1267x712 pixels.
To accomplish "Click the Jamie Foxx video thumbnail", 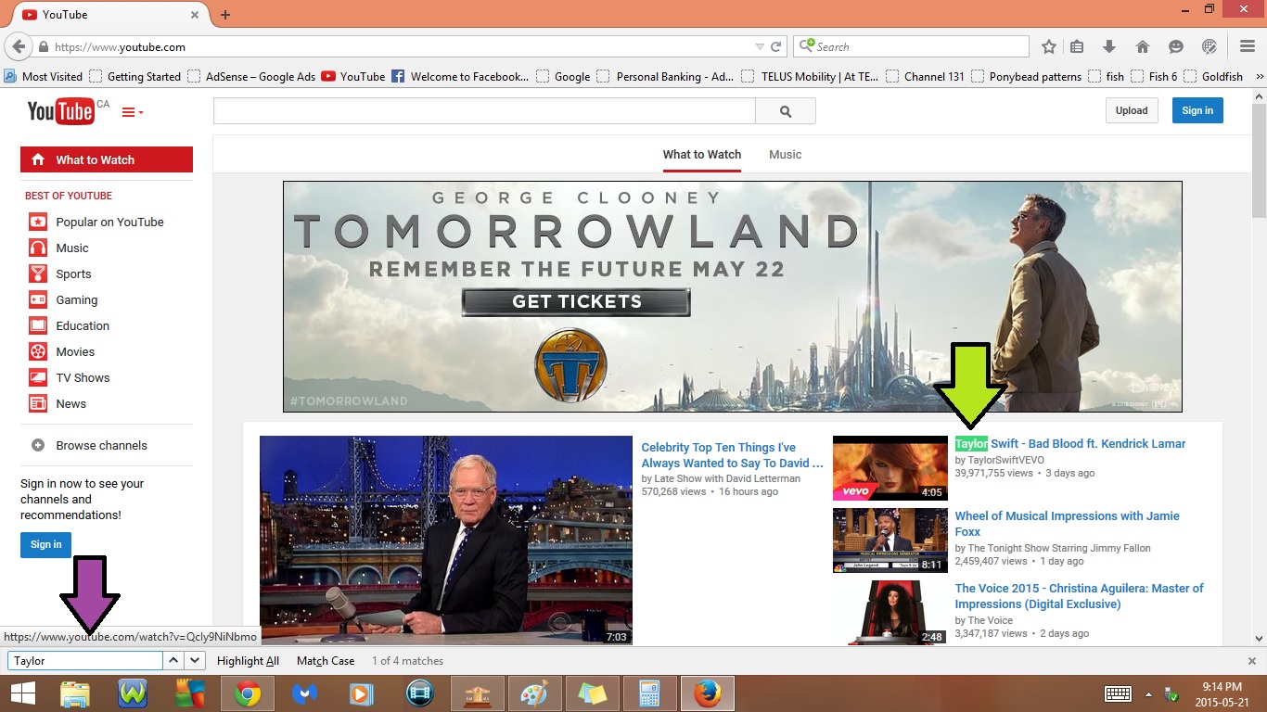I will tap(890, 540).
